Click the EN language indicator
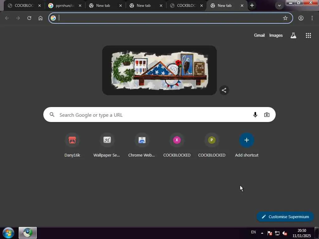The height and width of the screenshot is (239, 319). tap(253, 232)
